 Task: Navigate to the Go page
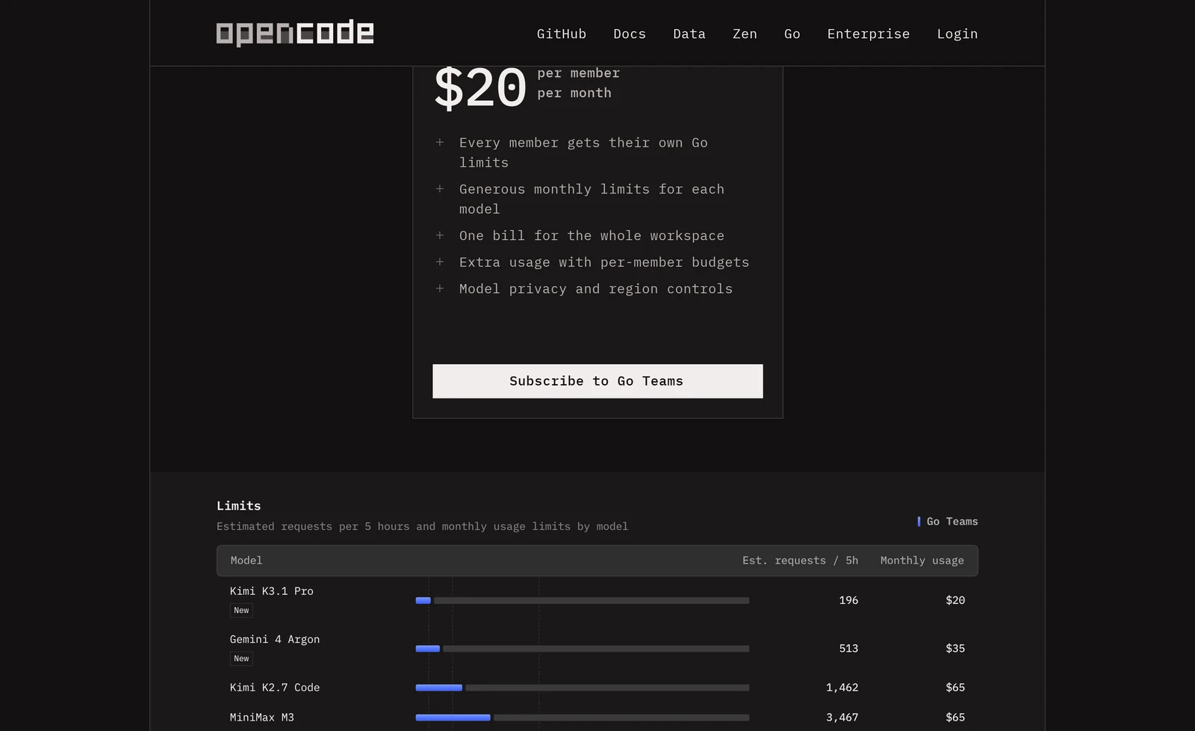pos(792,34)
